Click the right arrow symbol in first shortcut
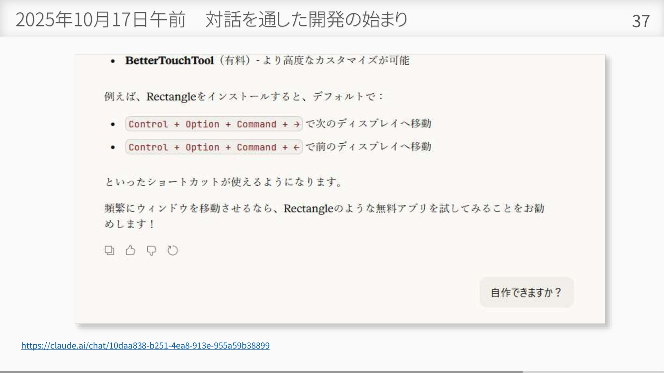Screen dimensions: 664x373 tap(297, 124)
